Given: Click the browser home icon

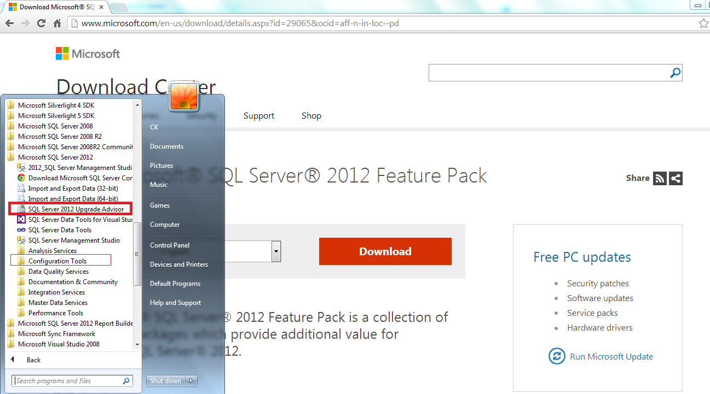Looking at the screenshot, I should click(x=57, y=23).
